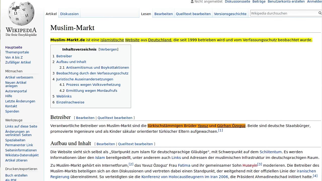322x181 pixels.
Task: Open Von A bis Z
Action: (x=14, y=57)
